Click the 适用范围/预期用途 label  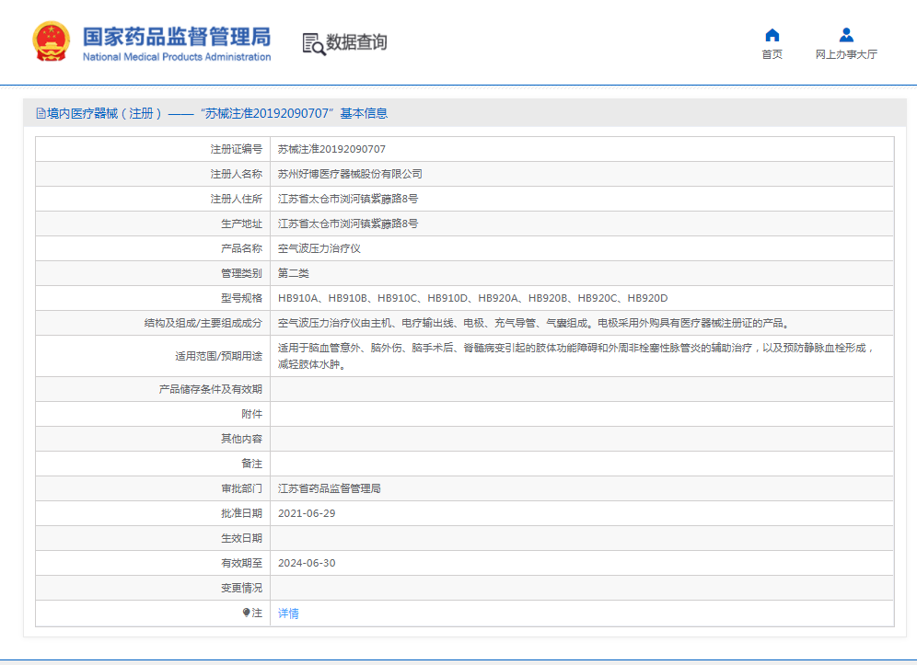(219, 356)
